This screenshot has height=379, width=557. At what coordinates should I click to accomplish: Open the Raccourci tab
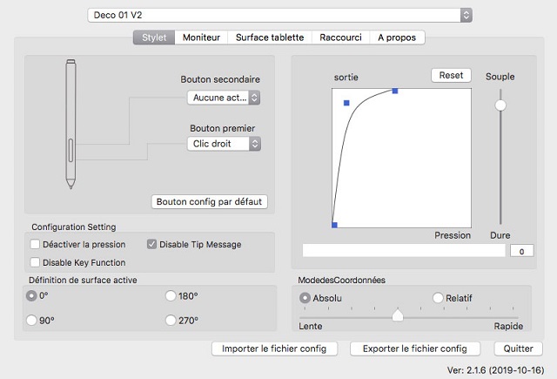pyautogui.click(x=340, y=37)
